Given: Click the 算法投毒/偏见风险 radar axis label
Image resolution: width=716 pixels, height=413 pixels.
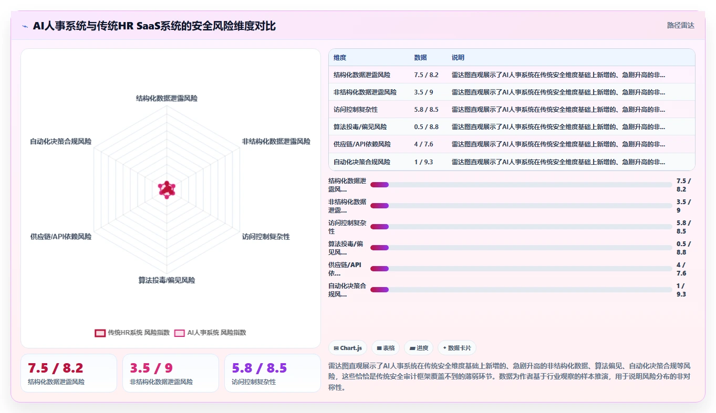Looking at the screenshot, I should click(x=167, y=280).
